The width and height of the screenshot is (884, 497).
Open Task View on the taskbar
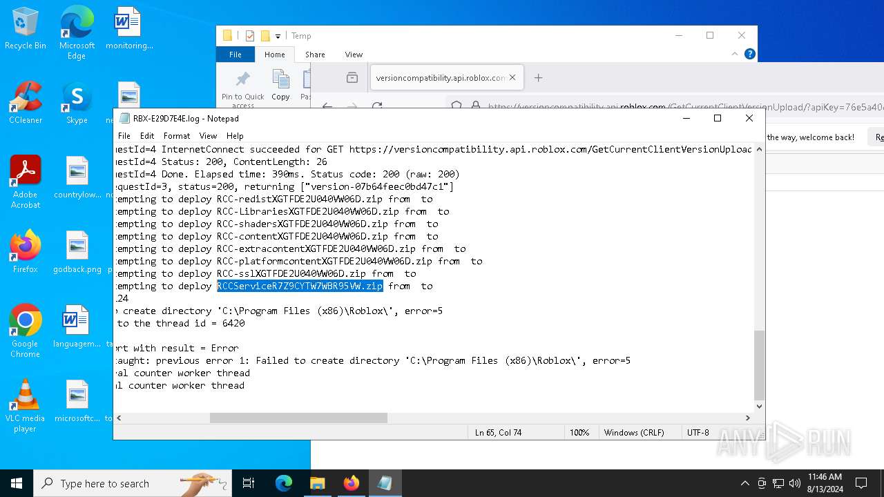[249, 483]
